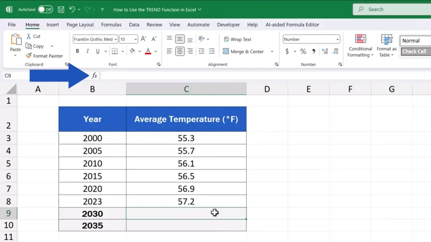
Task: Click the Undo arrow icon
Action: tap(72, 9)
